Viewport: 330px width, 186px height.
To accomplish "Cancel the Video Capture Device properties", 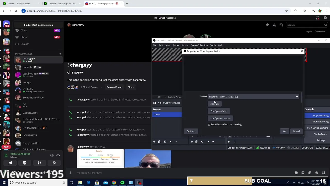I will (296, 131).
